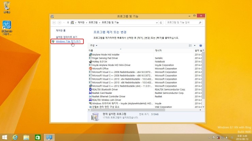Open Windows 기능 켜기/끄기 link

[68, 41]
